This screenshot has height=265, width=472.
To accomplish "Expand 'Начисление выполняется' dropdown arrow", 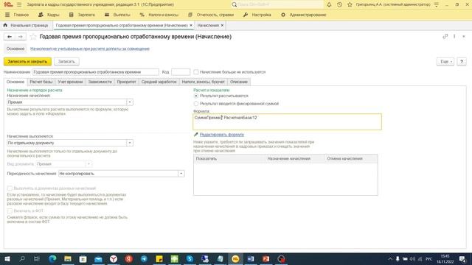I will tap(130, 143).
